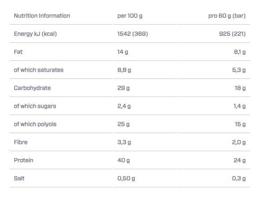Select the of which saturates label
Viewport: 260px width, 197px height.
[39, 70]
